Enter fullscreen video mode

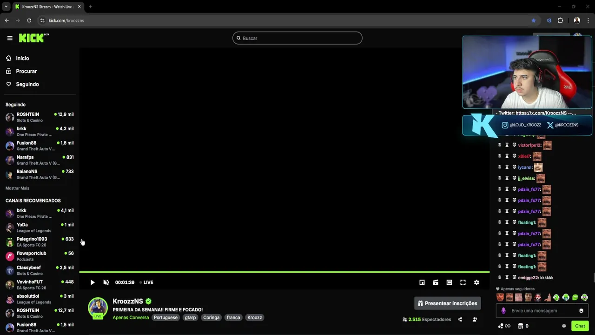tap(463, 282)
